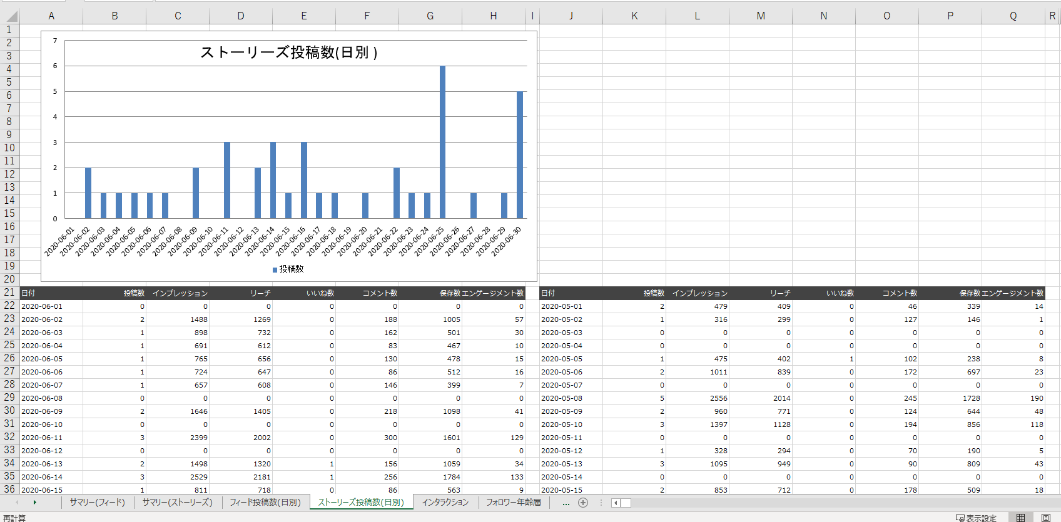Open the フォロワー年齢層 sheet tab
The image size is (1061, 522).
tap(514, 503)
